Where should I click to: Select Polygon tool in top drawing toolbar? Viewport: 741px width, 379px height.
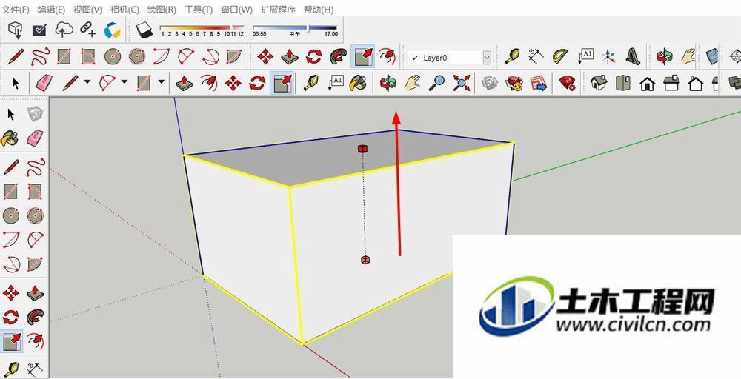pyautogui.click(x=136, y=57)
